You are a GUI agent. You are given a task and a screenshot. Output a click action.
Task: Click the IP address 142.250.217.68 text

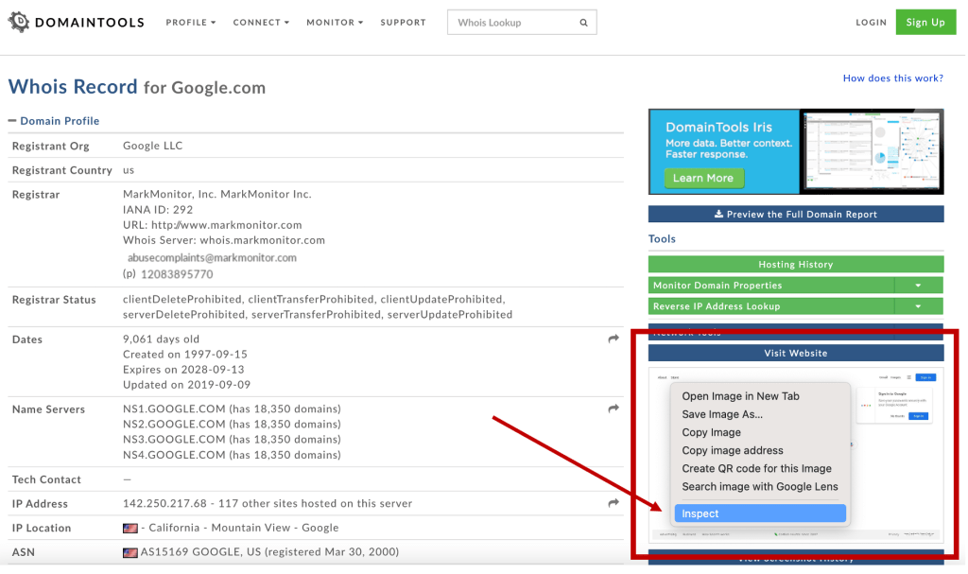[164, 504]
